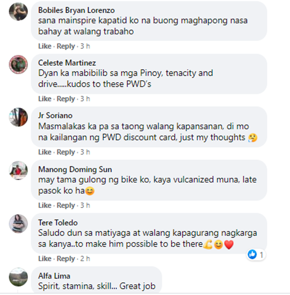This screenshot has height=295, width=290.
Task: Open the Celeste Martinez name link
Action: (67, 63)
